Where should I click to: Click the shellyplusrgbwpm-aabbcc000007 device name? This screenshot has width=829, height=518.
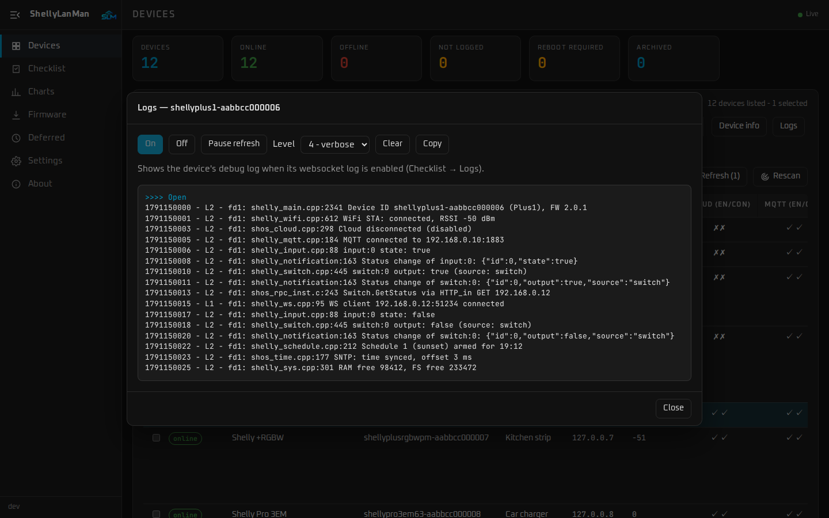(426, 438)
